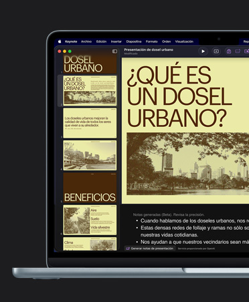Open the Orden menu
249x302 pixels.
pos(166,41)
